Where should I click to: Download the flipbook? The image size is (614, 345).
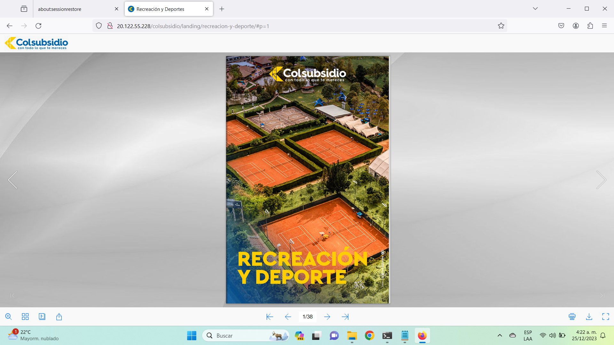tap(589, 317)
